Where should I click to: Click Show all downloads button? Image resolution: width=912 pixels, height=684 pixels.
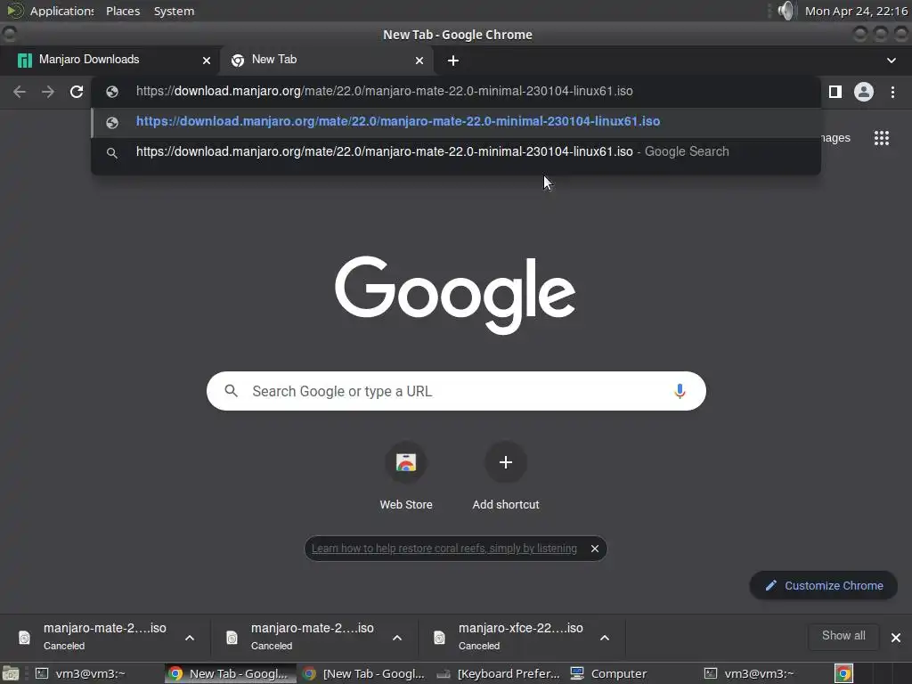[x=843, y=636]
